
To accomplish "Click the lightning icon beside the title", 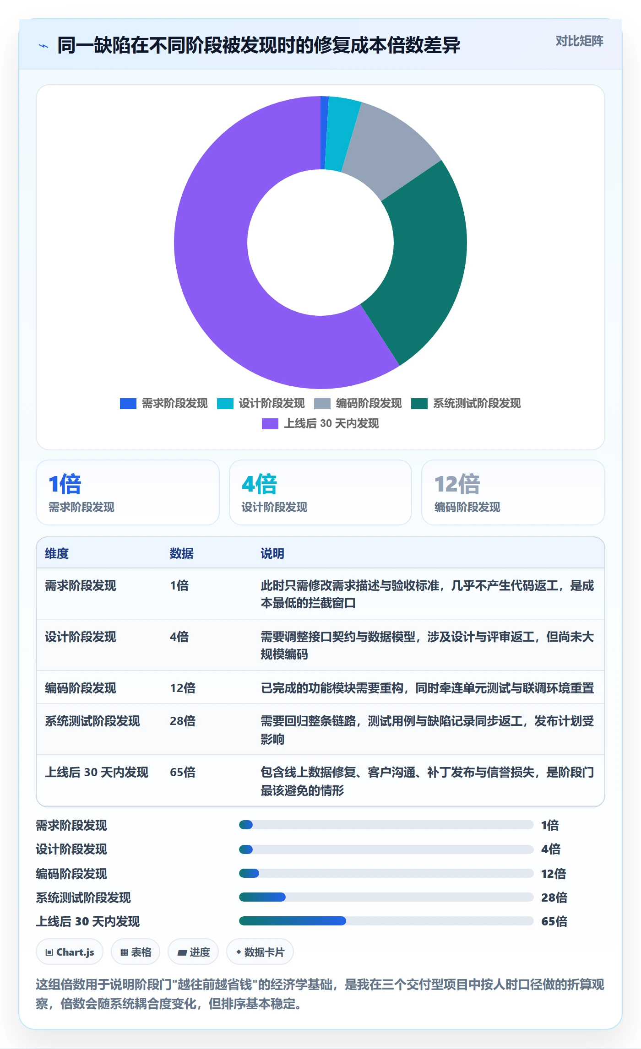I will (x=43, y=46).
